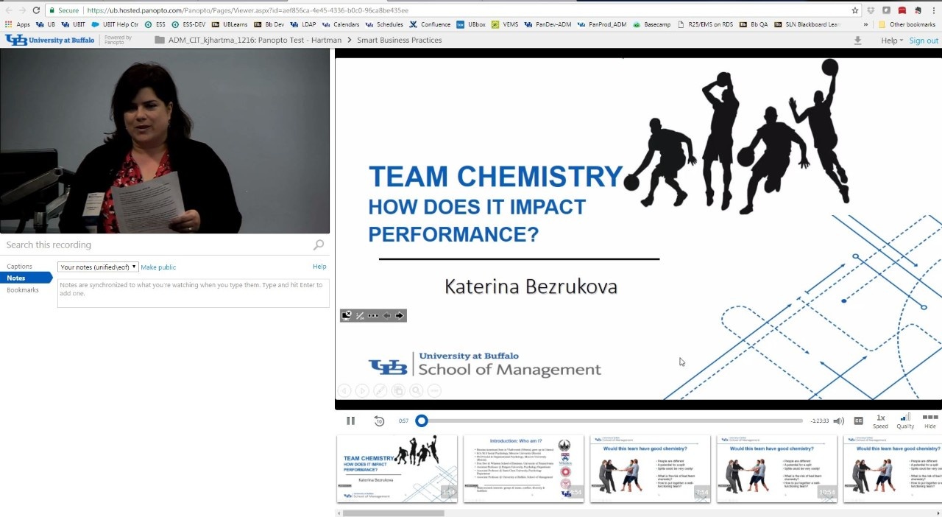Click the notes text input field
The height and width of the screenshot is (517, 942).
(194, 292)
